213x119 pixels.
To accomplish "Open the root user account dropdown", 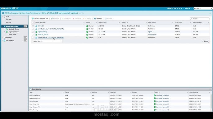I will click(x=174, y=8).
